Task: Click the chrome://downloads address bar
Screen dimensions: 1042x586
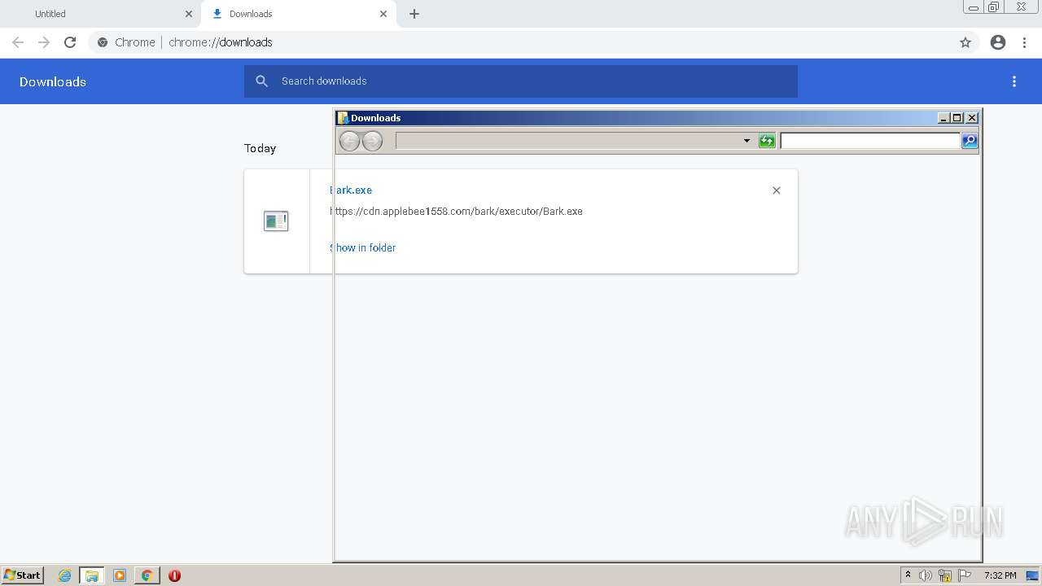Action: [521, 42]
